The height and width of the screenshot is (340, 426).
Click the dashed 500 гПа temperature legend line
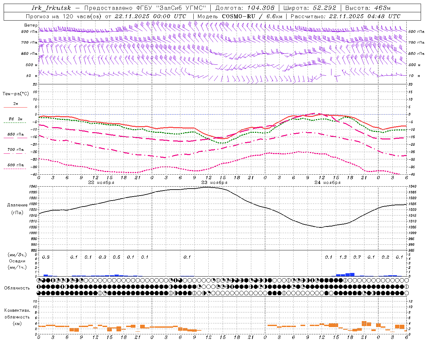coord(15,169)
